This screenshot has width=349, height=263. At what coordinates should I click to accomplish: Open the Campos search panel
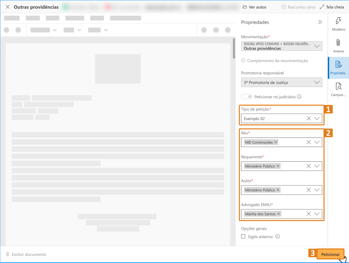[x=338, y=90]
